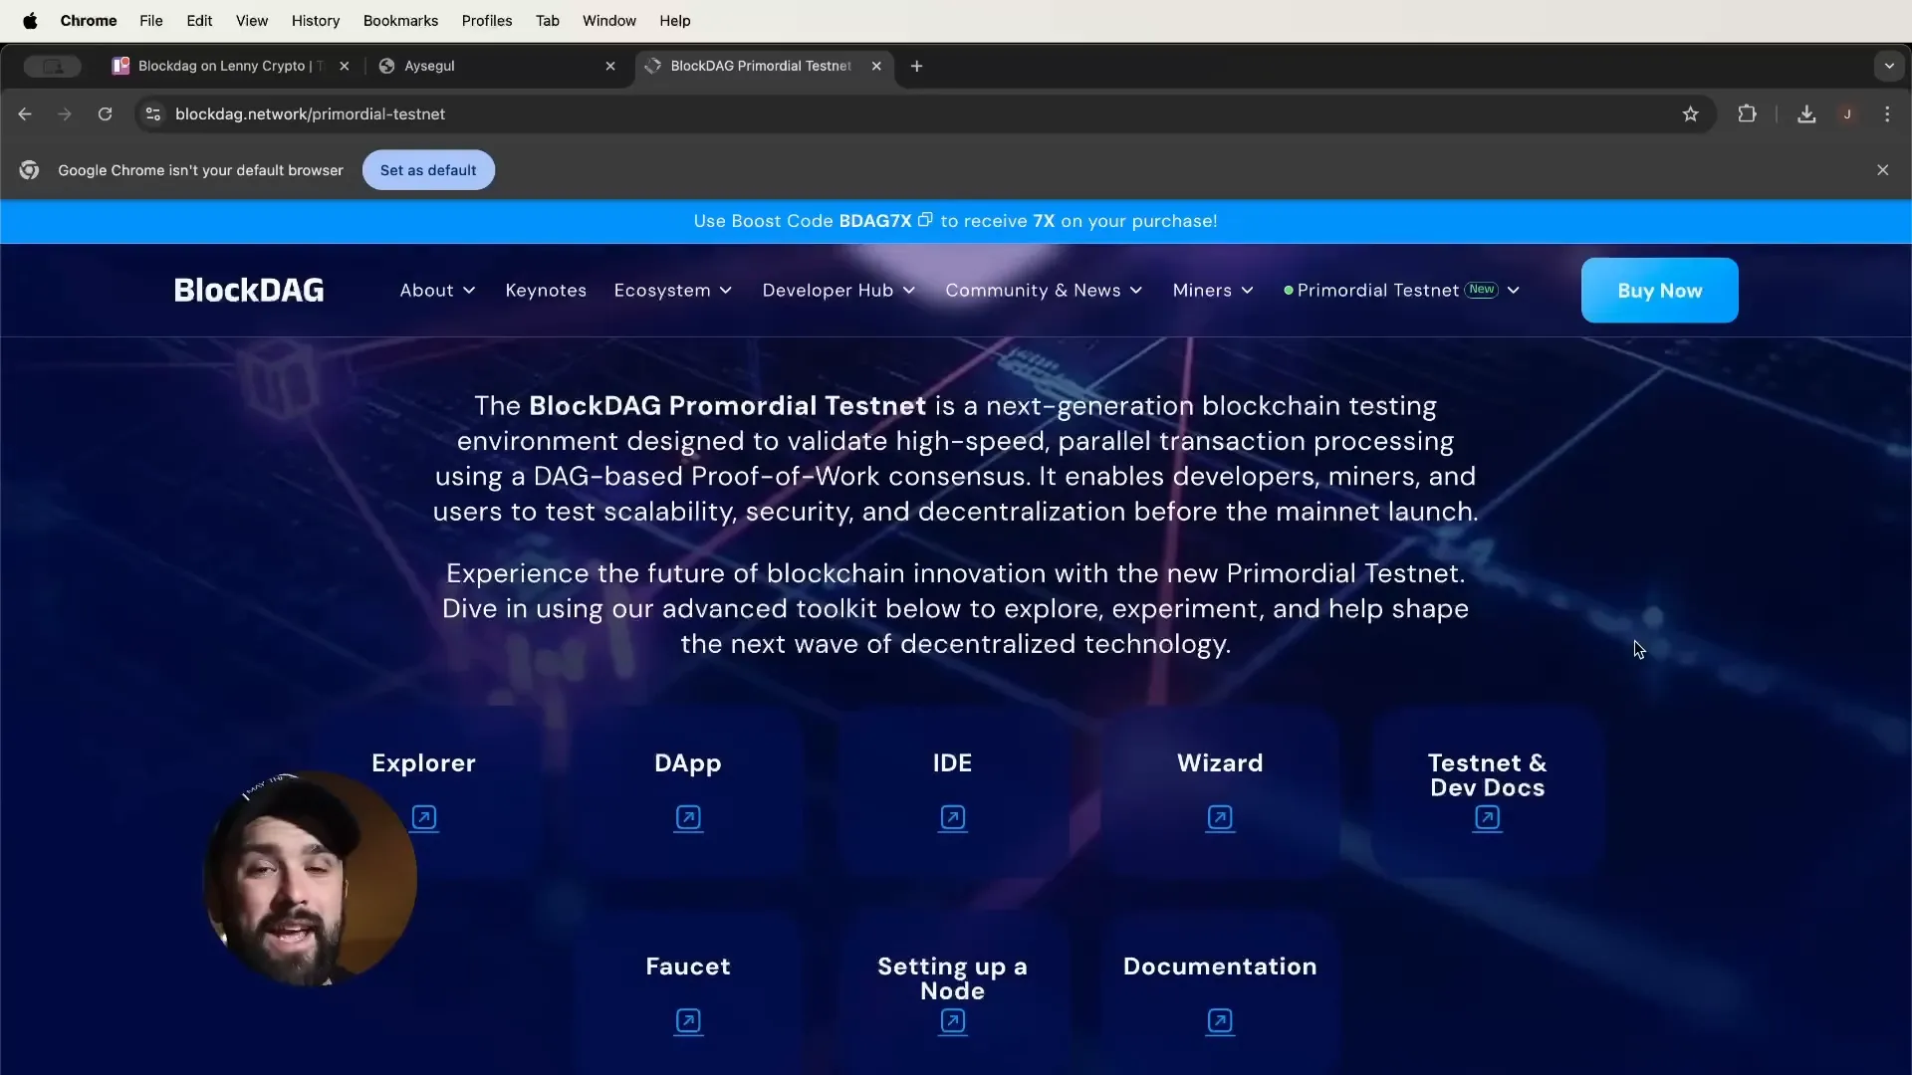Bookmark this page with the star icon
1912x1075 pixels.
pos(1690,114)
